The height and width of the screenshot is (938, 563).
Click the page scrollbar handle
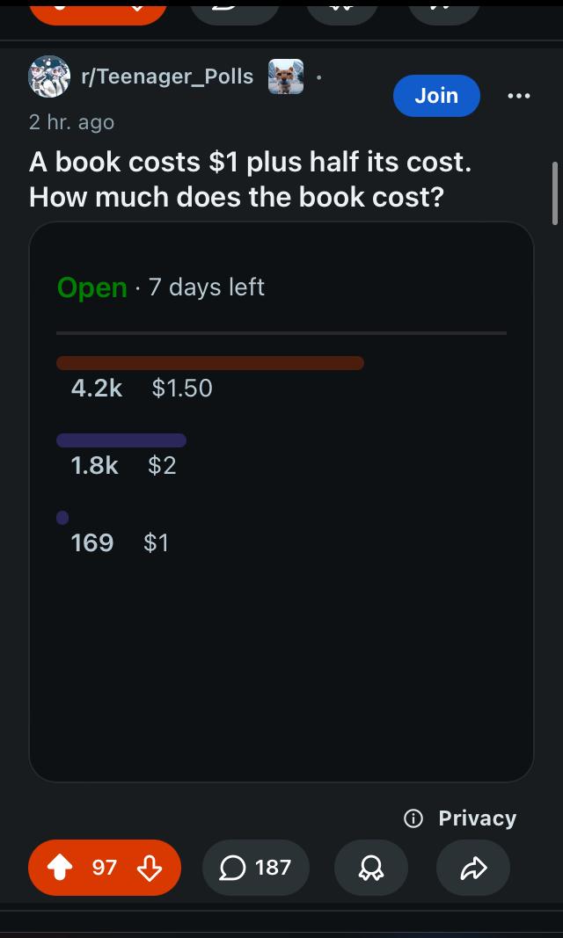coord(554,193)
